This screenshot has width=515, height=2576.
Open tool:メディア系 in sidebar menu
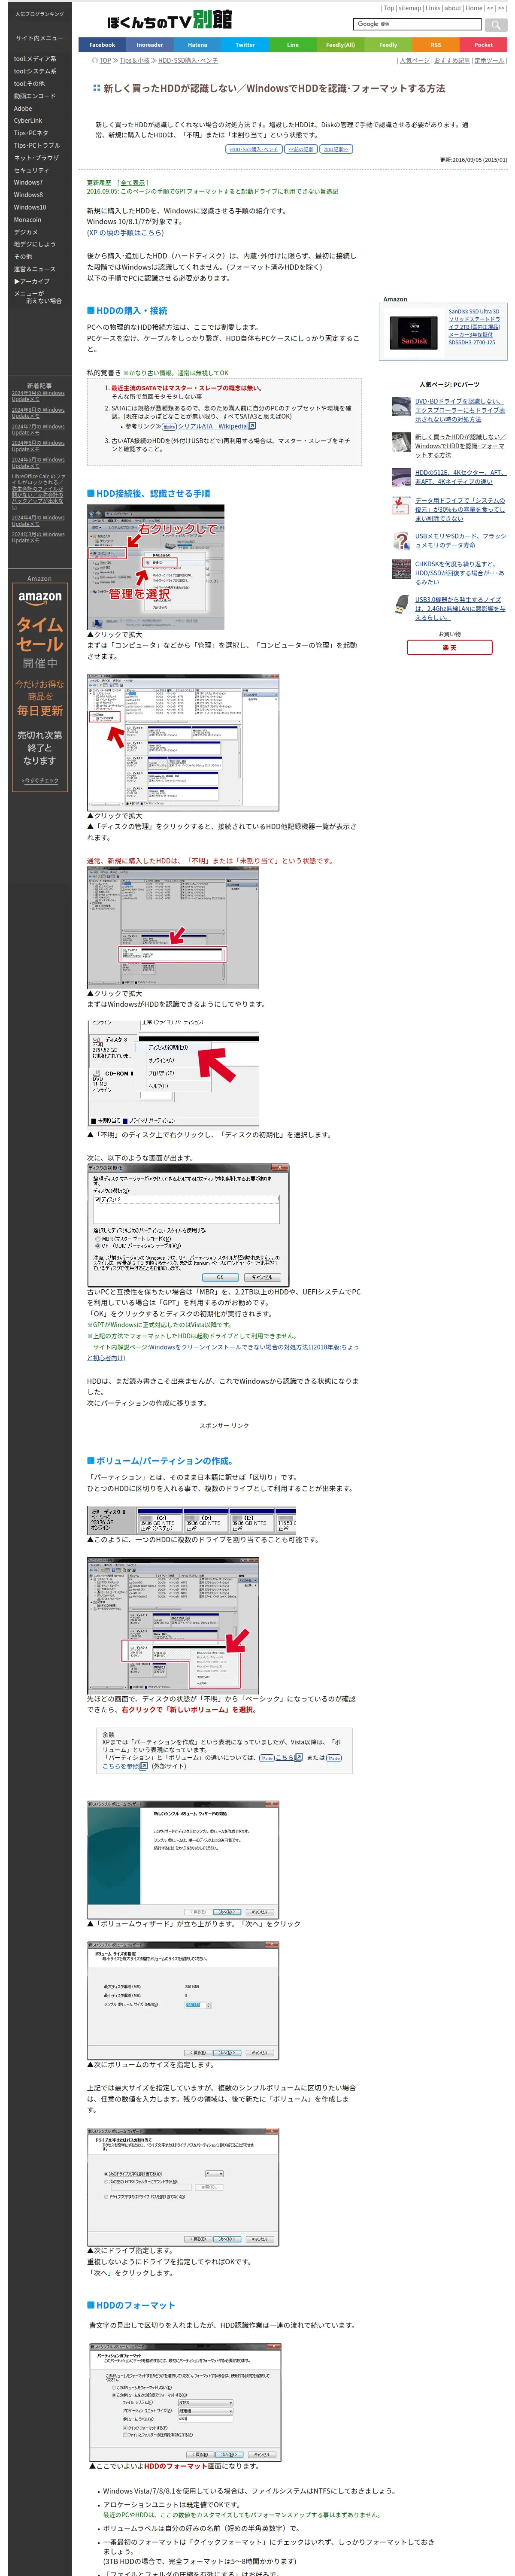tap(35, 59)
